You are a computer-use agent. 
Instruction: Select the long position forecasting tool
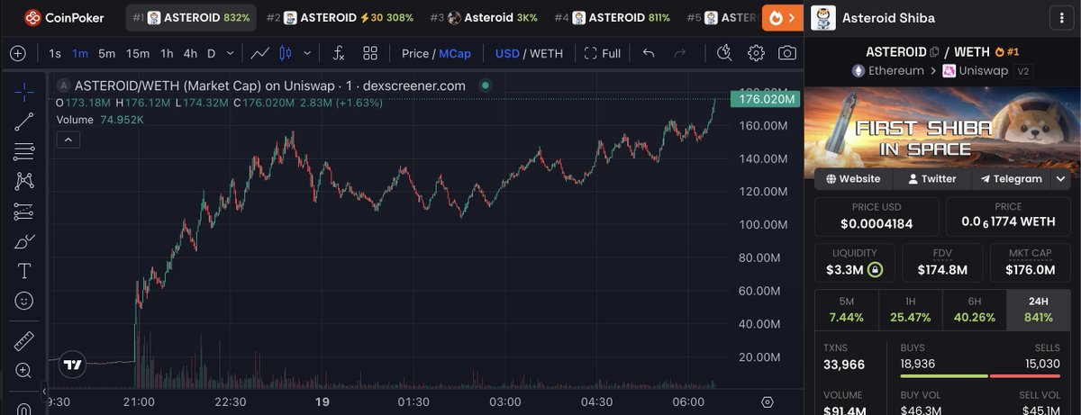coord(24,212)
